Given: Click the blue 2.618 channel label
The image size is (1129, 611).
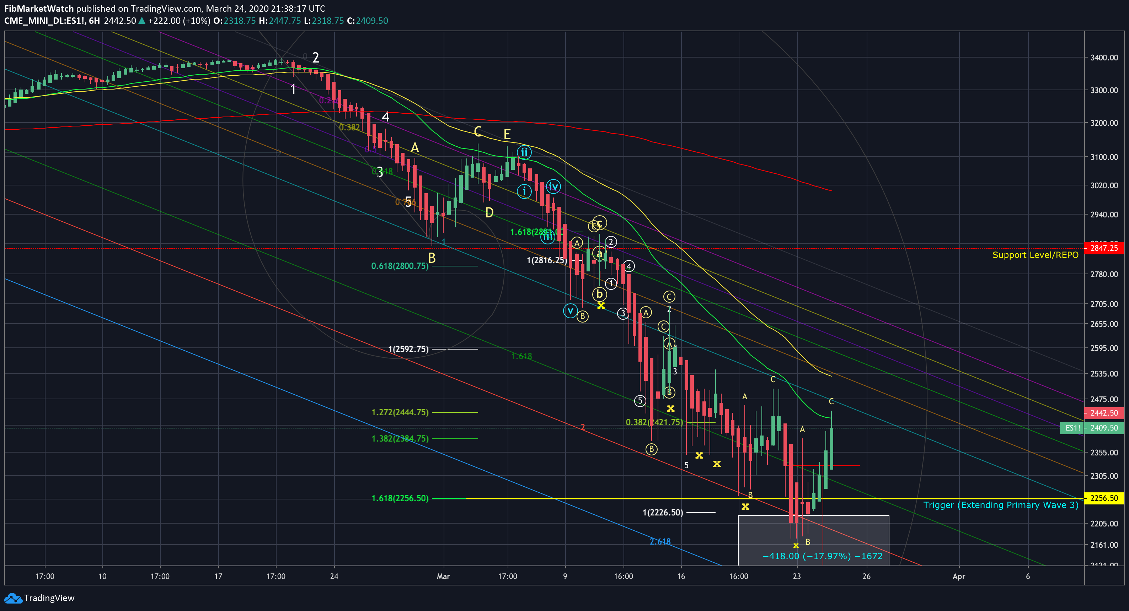Looking at the screenshot, I should 660,541.
